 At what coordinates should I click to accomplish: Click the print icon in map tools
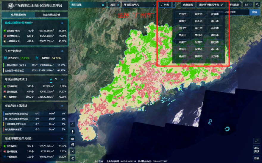click(73, 145)
